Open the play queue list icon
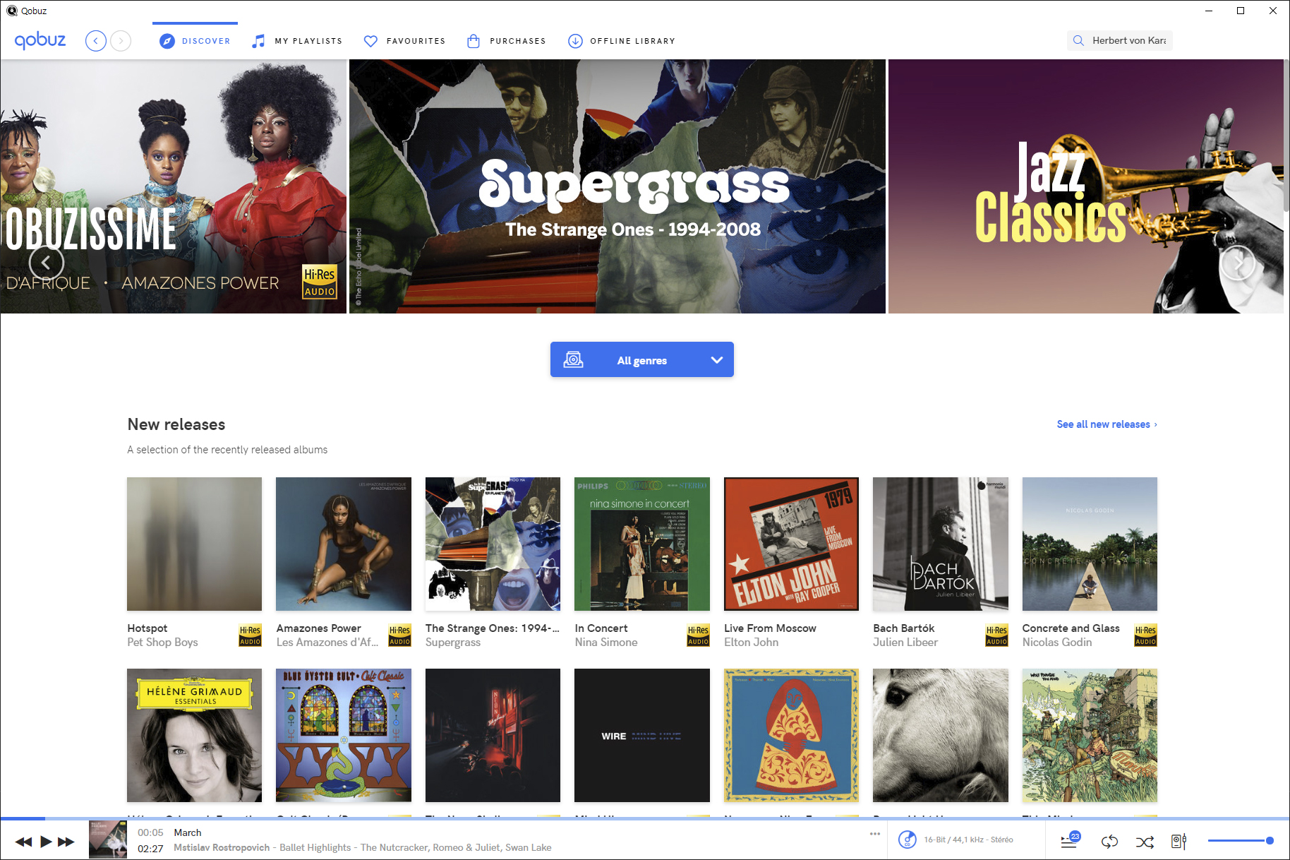Image resolution: width=1290 pixels, height=860 pixels. 1069,841
